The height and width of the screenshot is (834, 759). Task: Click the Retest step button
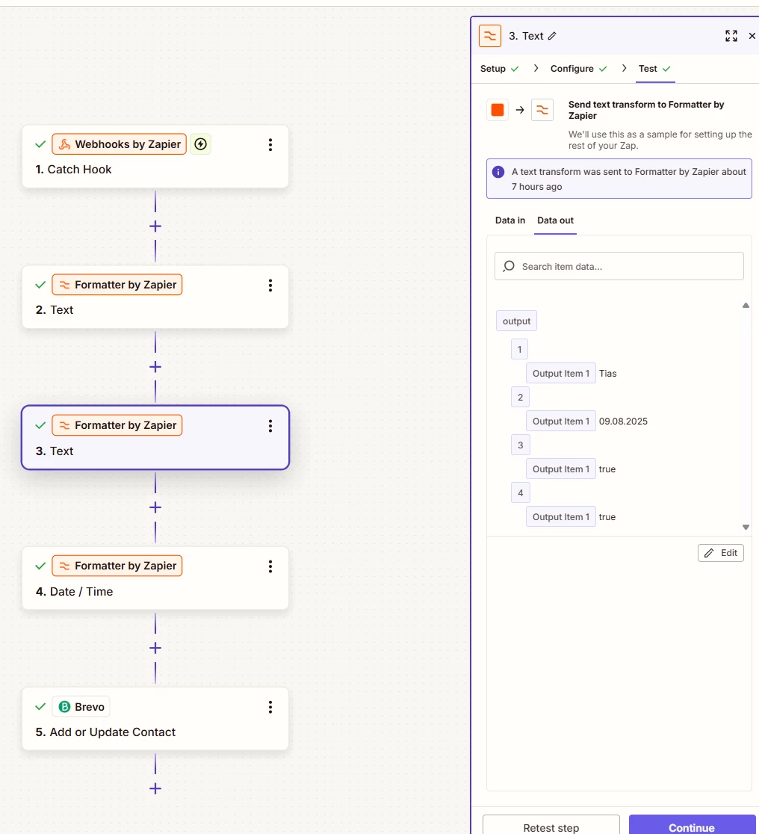click(x=551, y=826)
